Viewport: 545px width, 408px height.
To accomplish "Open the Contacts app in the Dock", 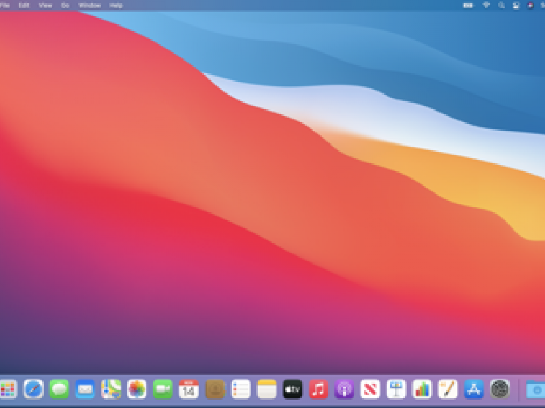I will coord(215,389).
